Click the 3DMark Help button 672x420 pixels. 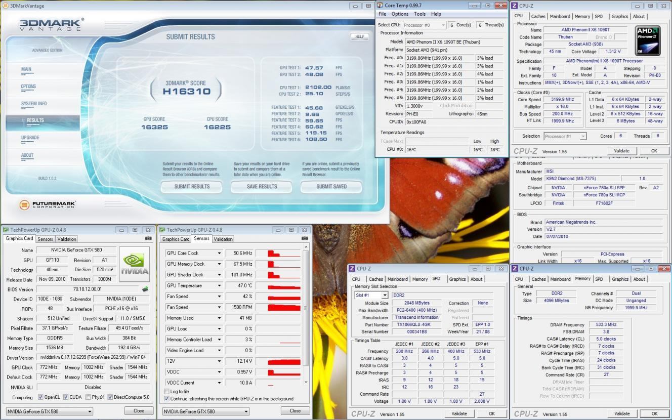tap(360, 36)
